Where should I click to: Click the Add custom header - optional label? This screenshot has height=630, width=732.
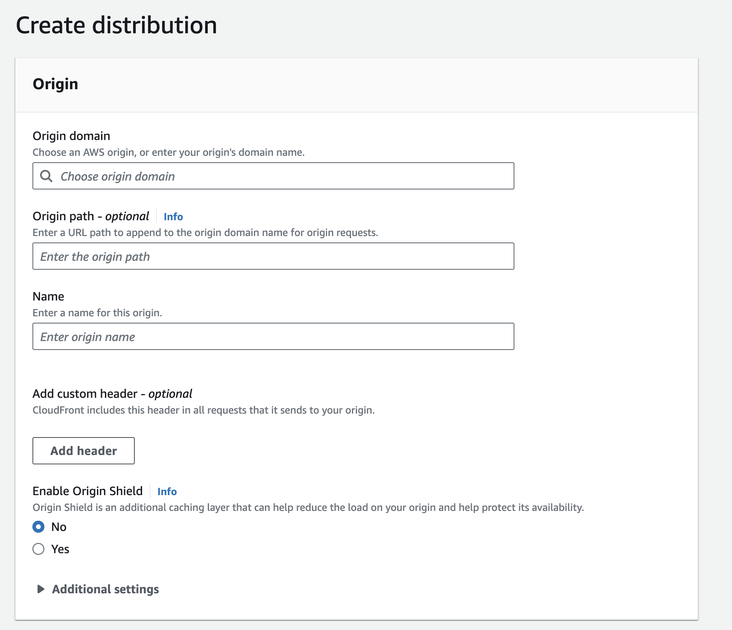[112, 394]
